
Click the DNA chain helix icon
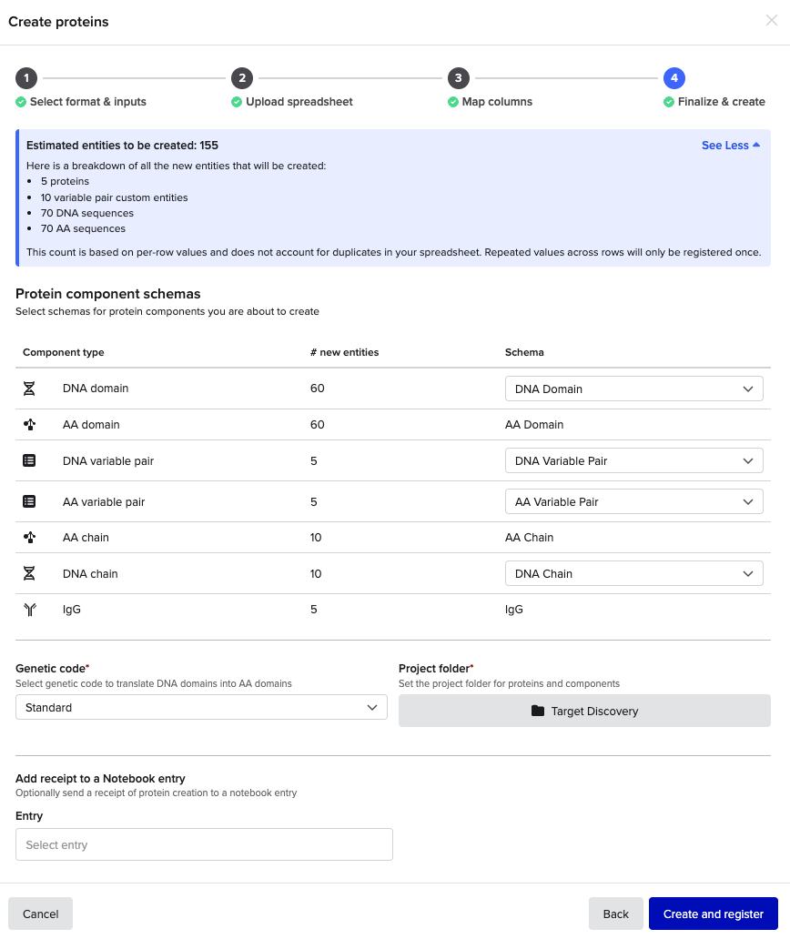click(x=29, y=574)
